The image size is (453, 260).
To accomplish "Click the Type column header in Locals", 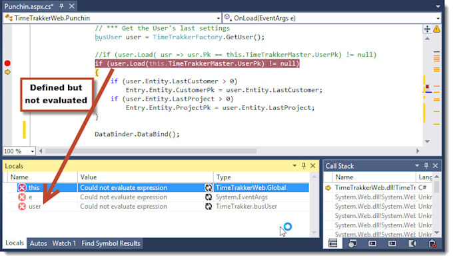I will 261,177.
